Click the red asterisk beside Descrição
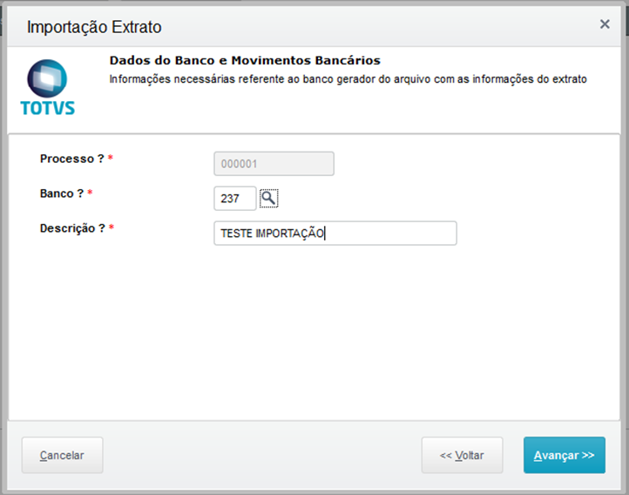The image size is (629, 495). click(112, 228)
